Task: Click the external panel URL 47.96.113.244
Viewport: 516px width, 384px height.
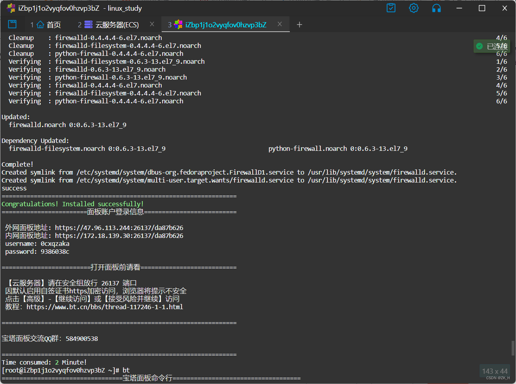Action: point(119,228)
